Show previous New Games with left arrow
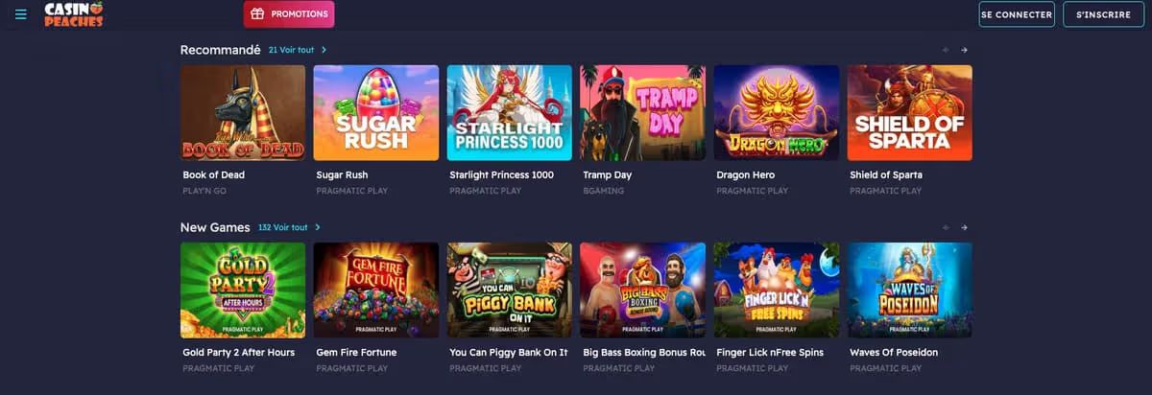 [946, 227]
